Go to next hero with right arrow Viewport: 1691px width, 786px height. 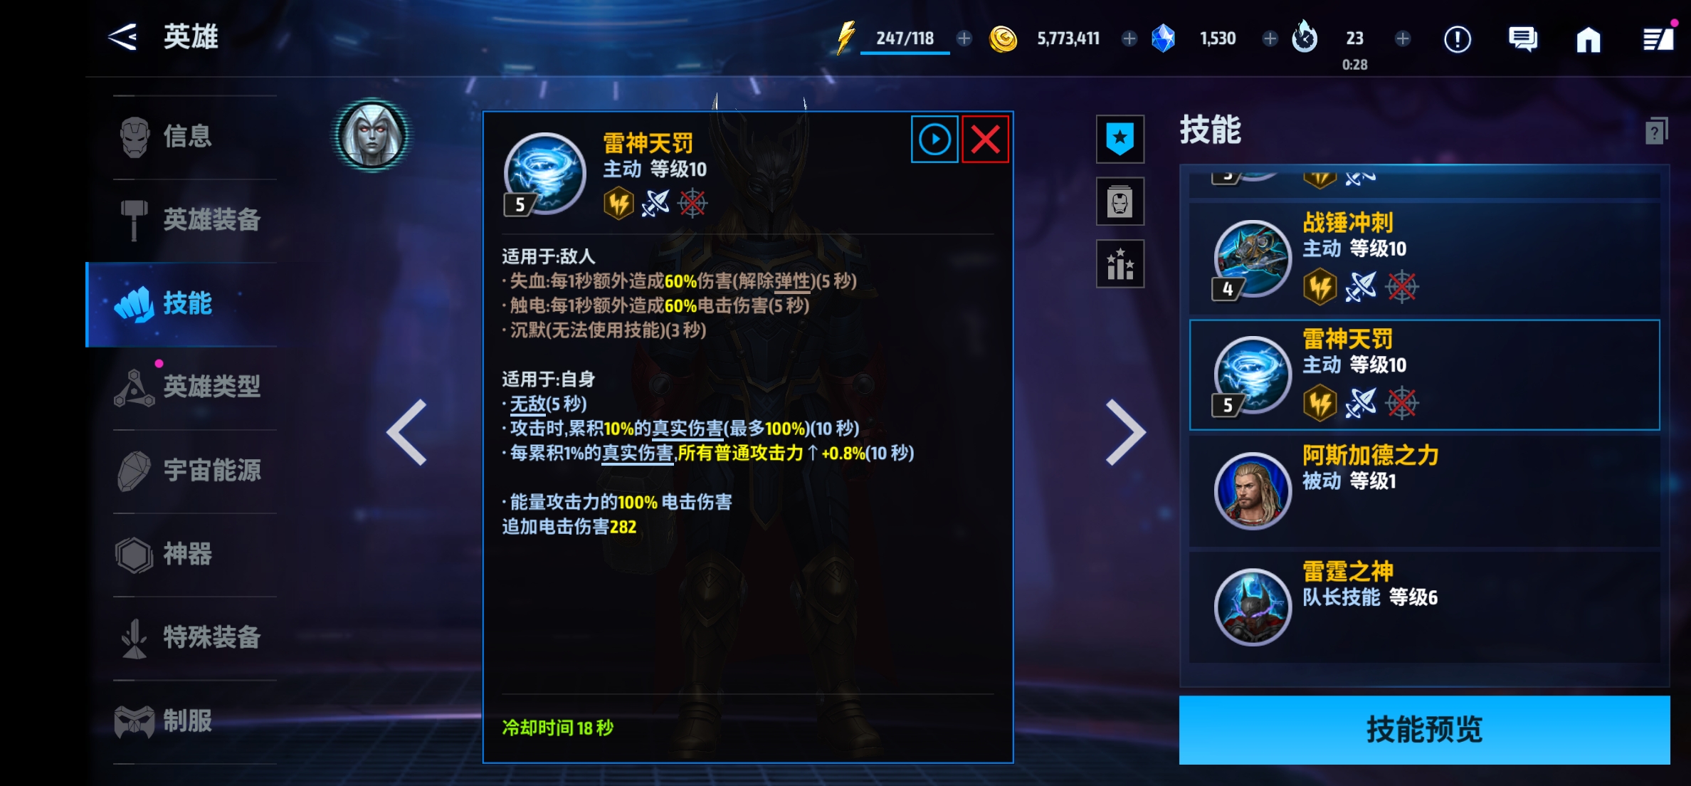tap(1125, 432)
